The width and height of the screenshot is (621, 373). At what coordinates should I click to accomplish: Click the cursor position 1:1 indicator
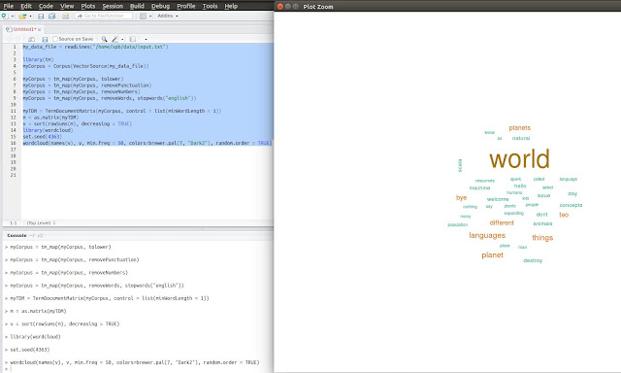pyautogui.click(x=13, y=223)
